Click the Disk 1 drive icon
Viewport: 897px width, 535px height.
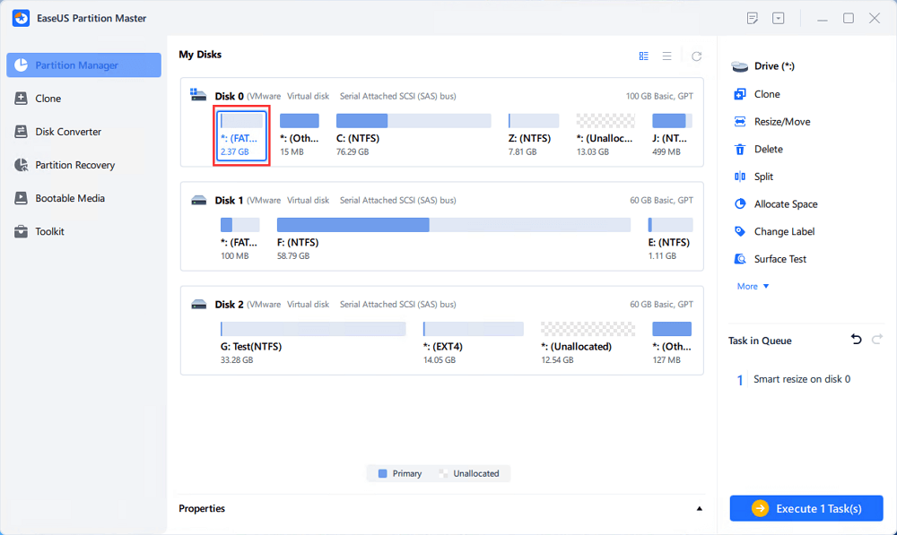pyautogui.click(x=198, y=200)
